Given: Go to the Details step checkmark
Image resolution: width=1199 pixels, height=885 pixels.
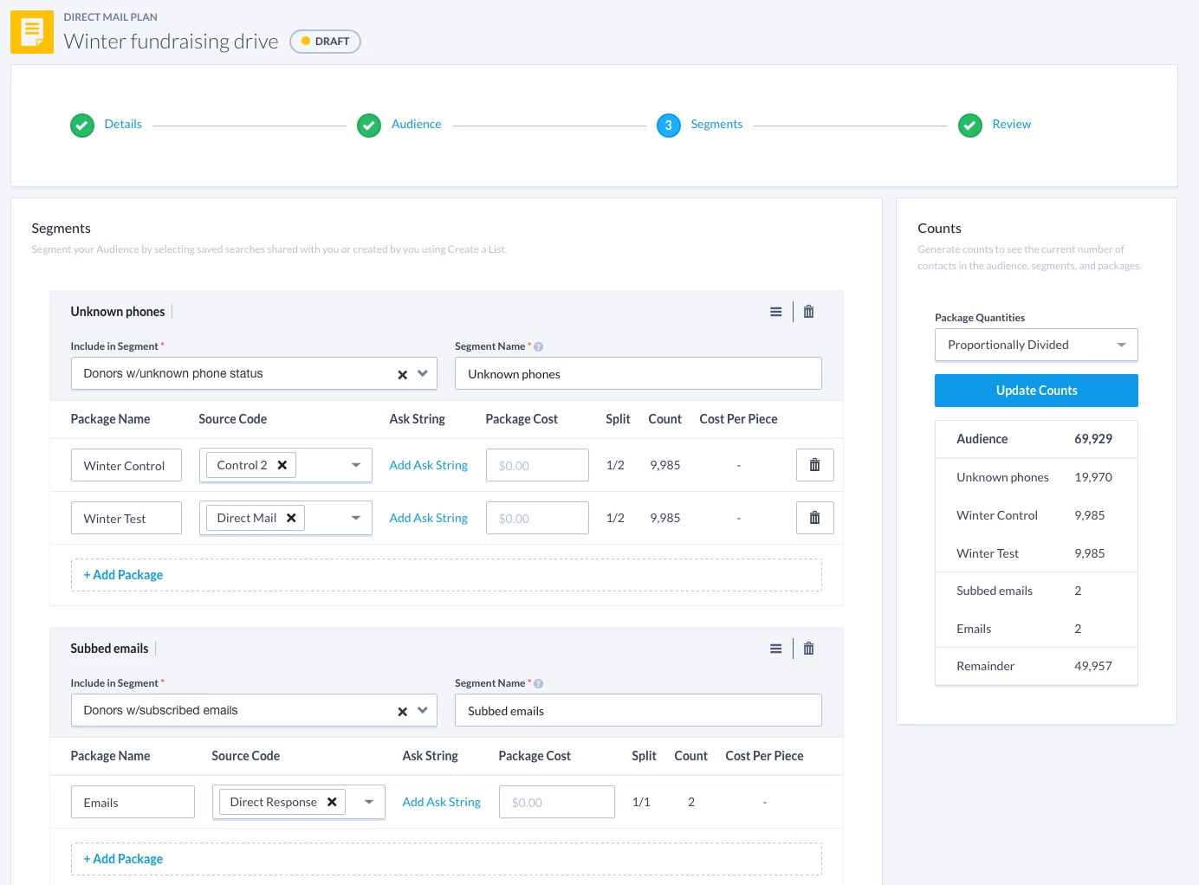Looking at the screenshot, I should click(x=82, y=126).
